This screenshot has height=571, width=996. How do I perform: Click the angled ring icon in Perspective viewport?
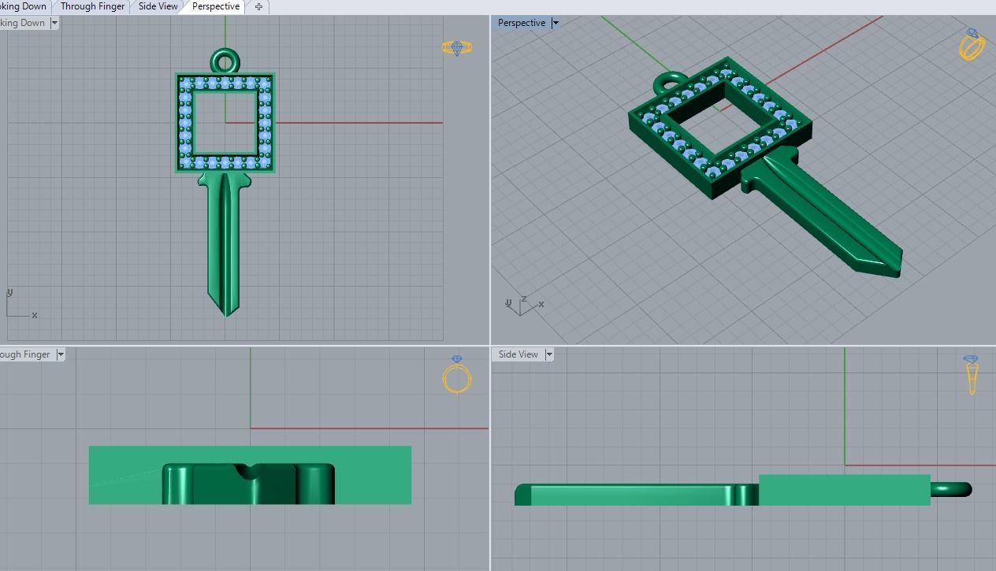pos(972,45)
